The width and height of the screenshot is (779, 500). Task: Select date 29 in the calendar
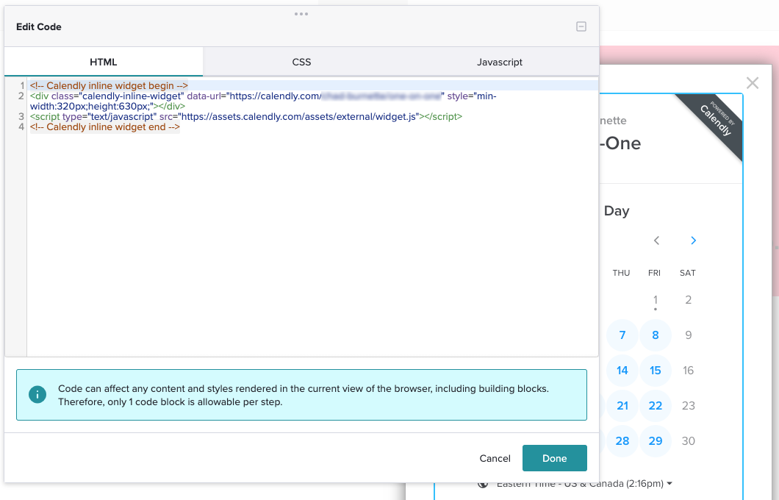coord(656,441)
